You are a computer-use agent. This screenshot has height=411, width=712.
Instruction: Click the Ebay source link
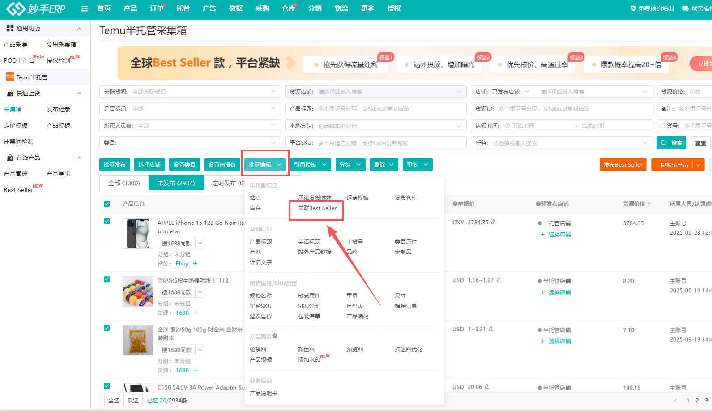pos(182,264)
